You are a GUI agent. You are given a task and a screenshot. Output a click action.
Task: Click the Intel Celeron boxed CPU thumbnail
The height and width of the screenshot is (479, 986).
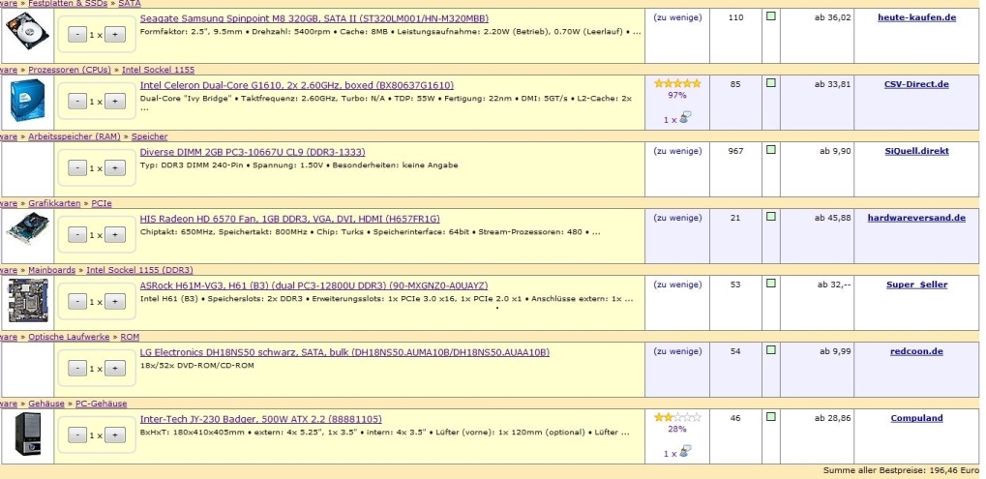[x=27, y=101]
